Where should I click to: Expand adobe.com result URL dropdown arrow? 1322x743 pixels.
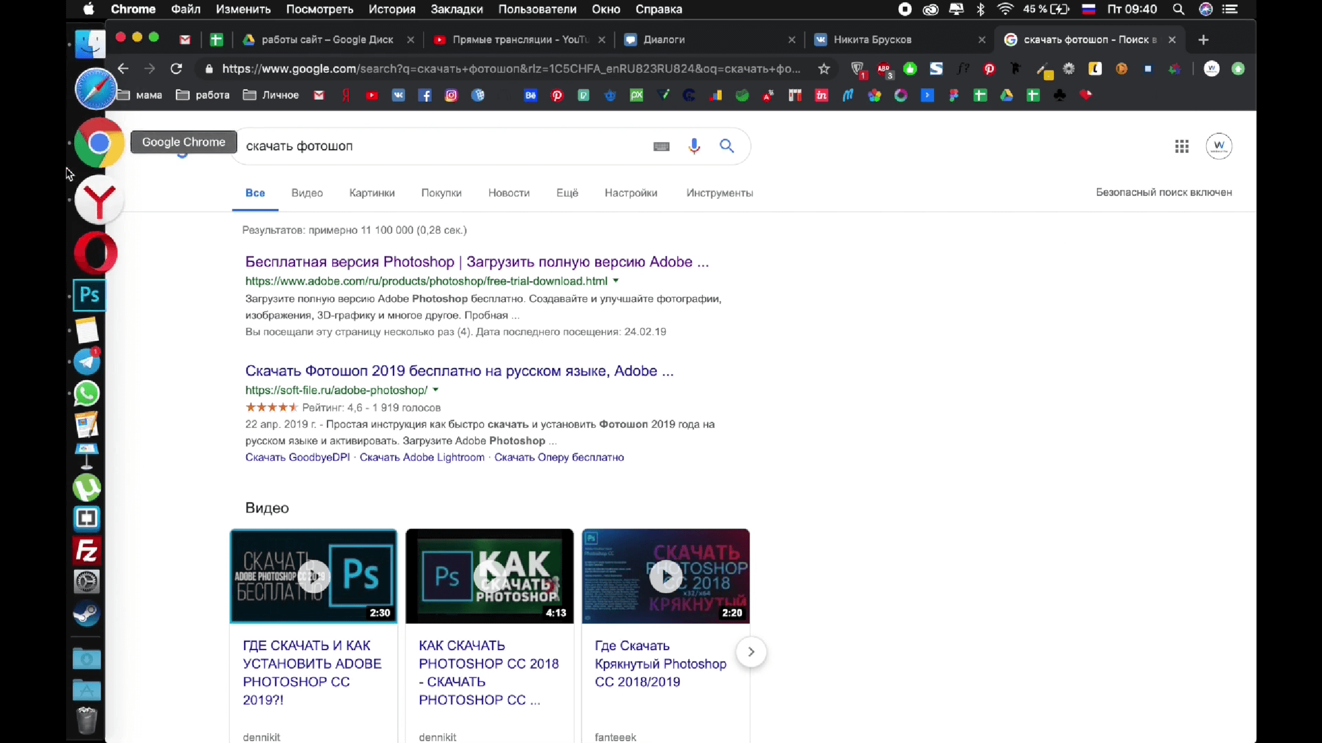pos(616,281)
